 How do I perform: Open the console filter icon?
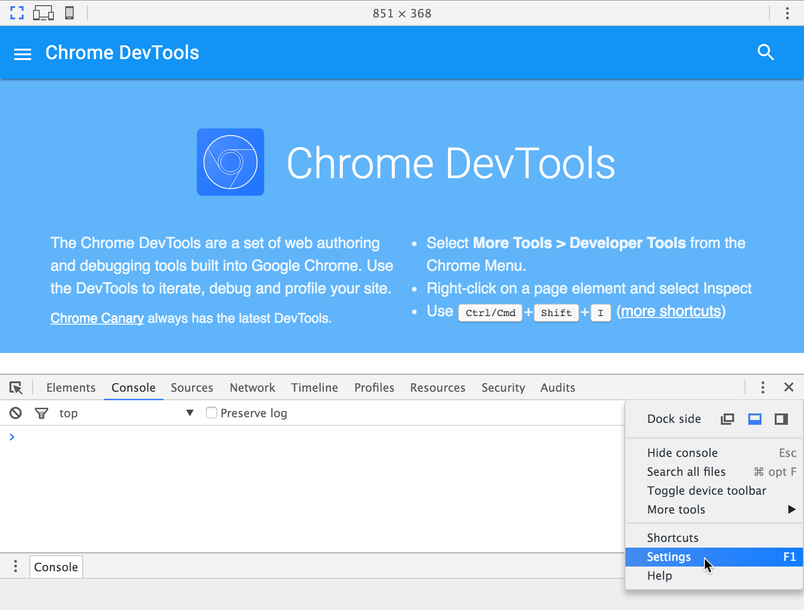tap(42, 412)
